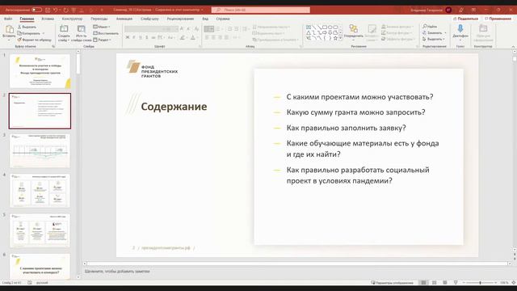Switch to the Slide Show (Слайд-шоу) tab
The width and height of the screenshot is (517, 291).
pyautogui.click(x=149, y=19)
